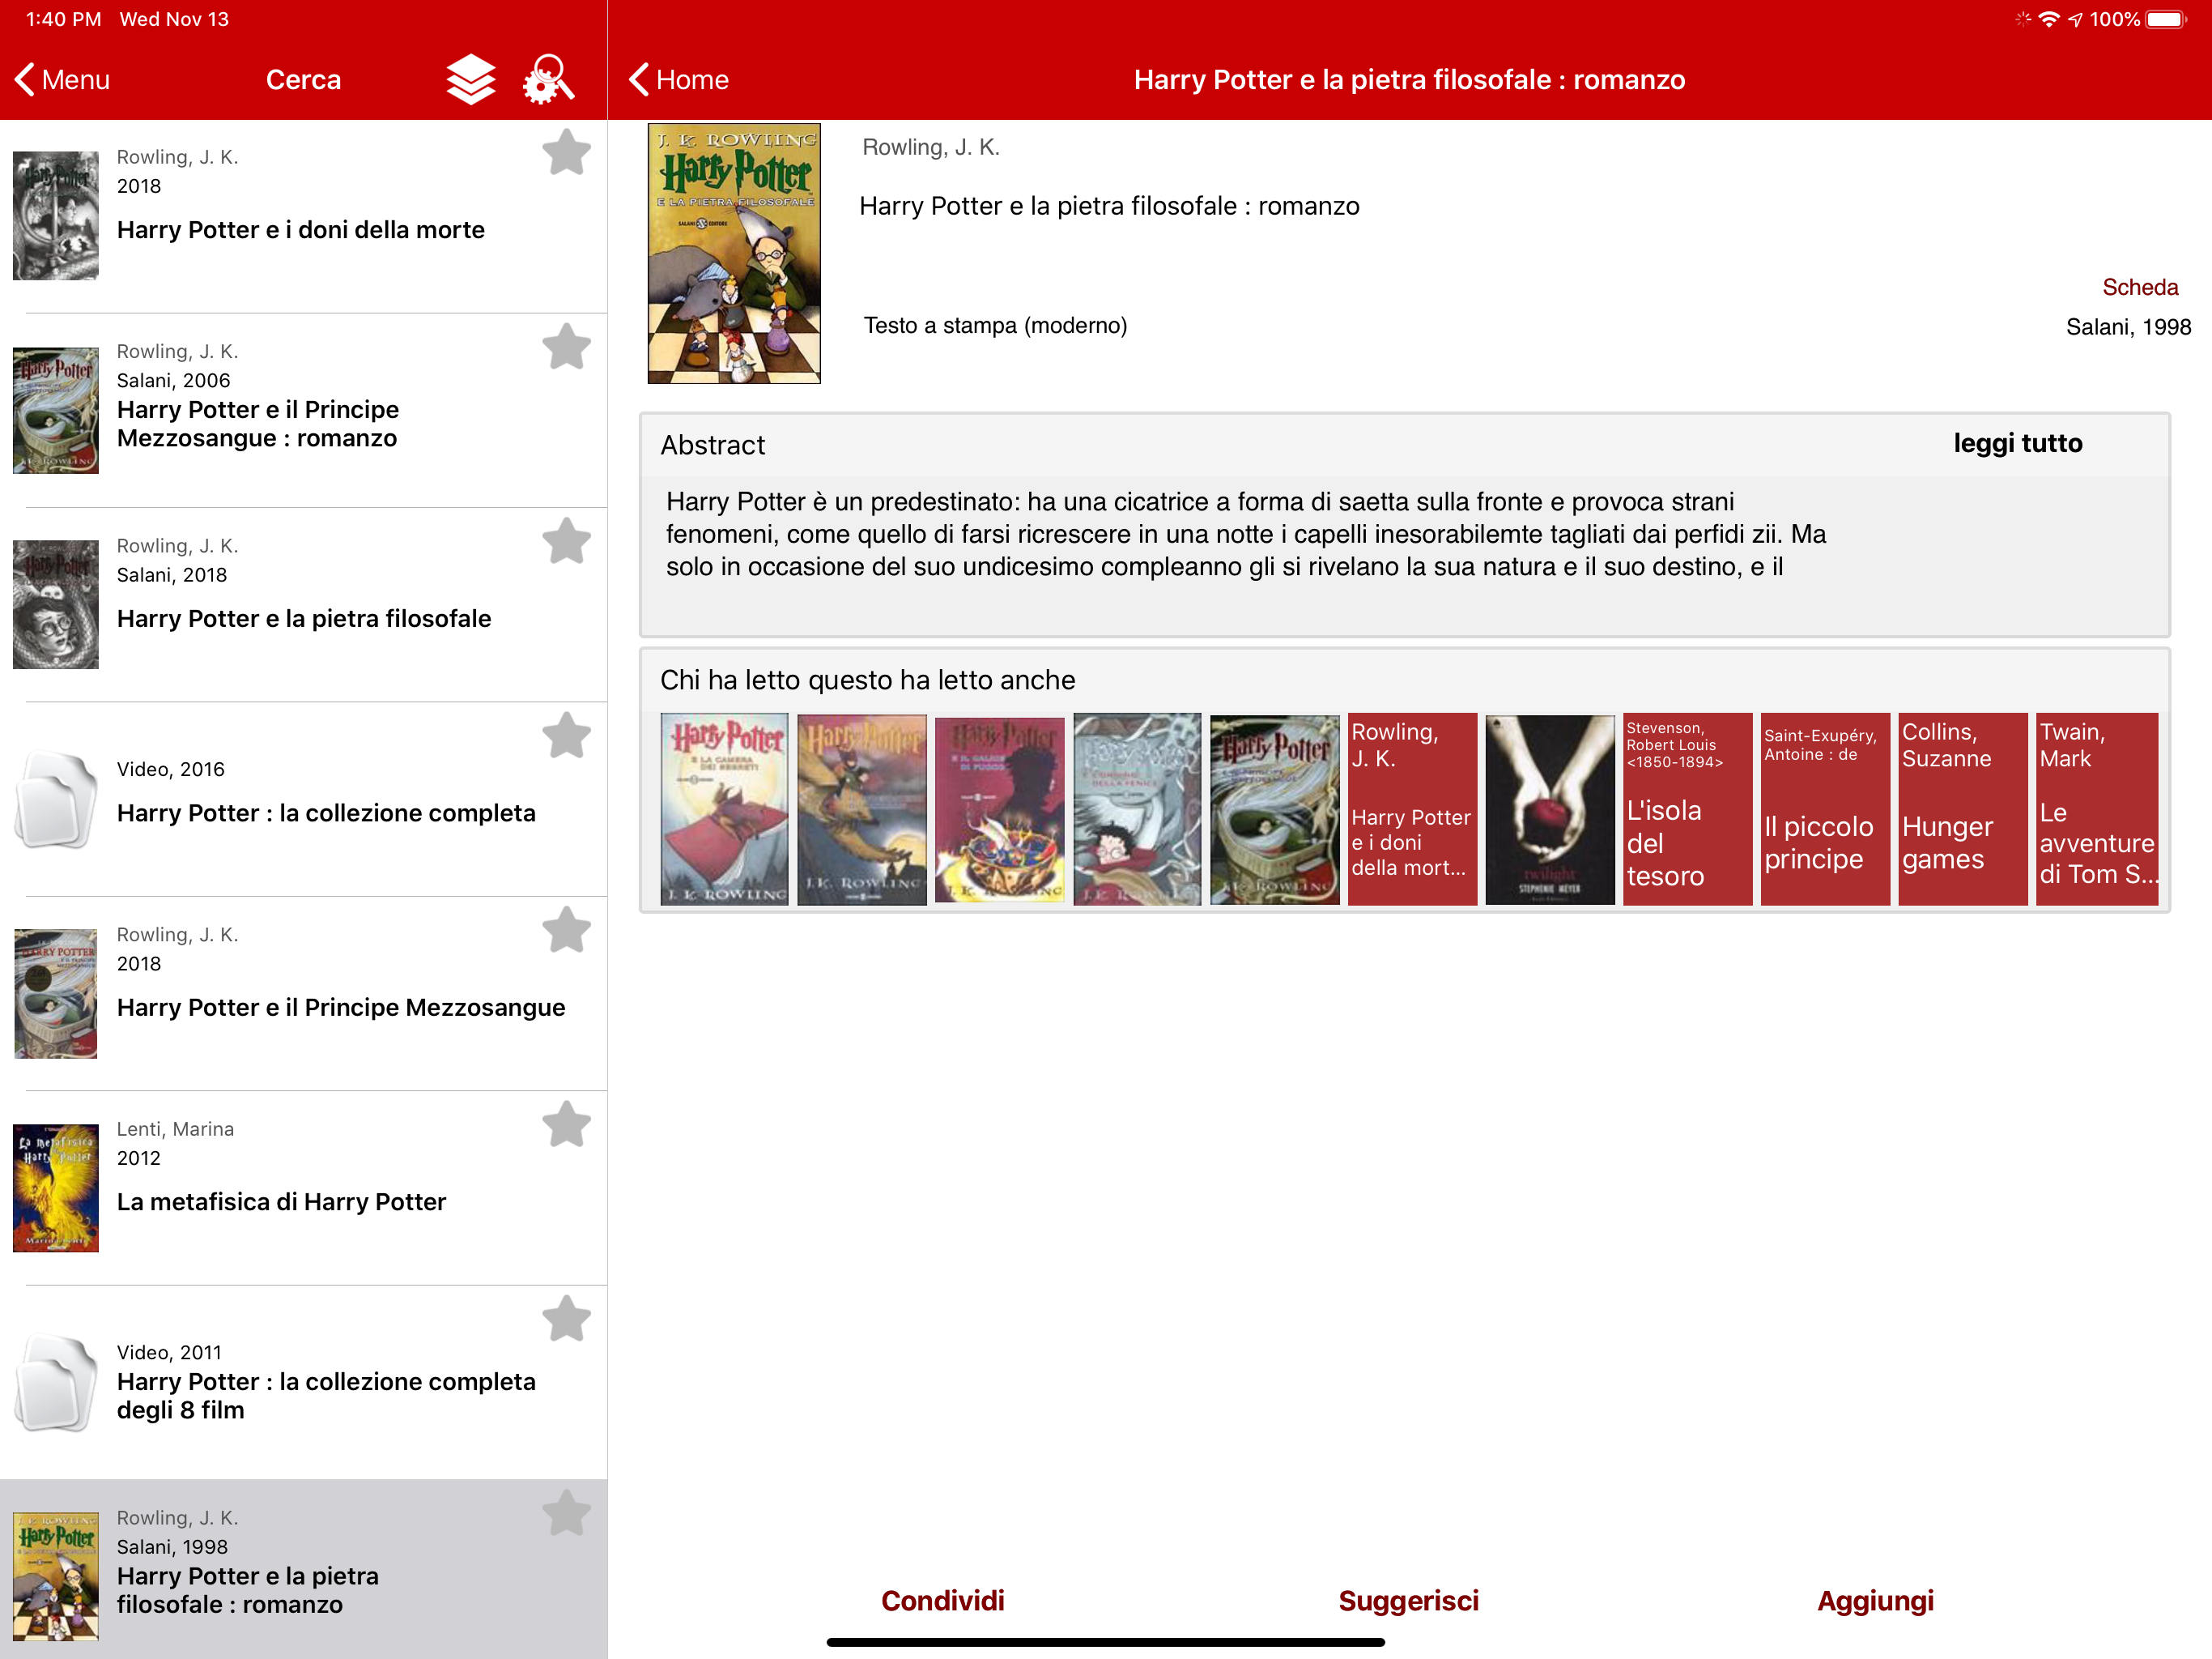Open the Scheda details link
Viewport: 2212px width, 1659px height.
(2139, 288)
